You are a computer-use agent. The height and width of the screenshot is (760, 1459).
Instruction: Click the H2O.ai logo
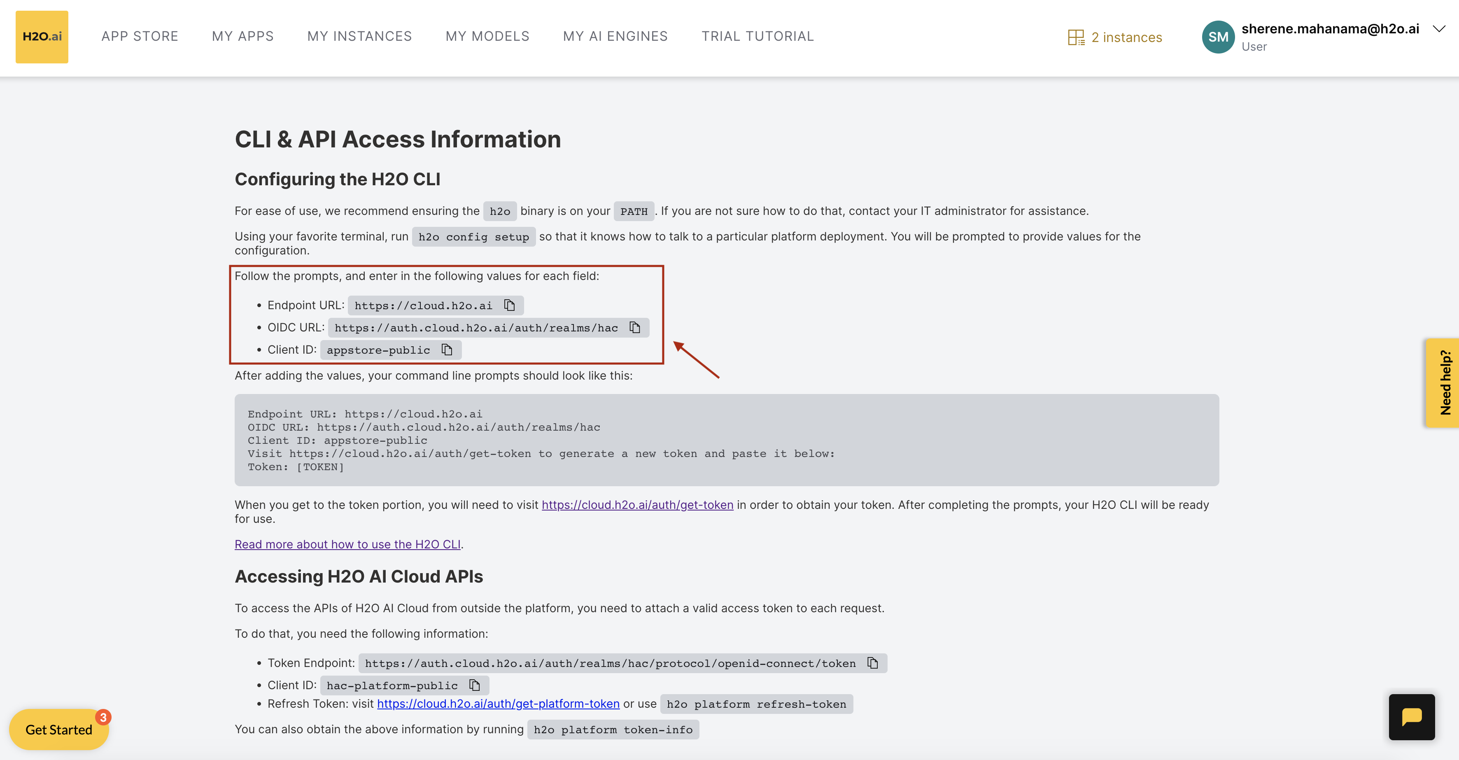(x=42, y=37)
